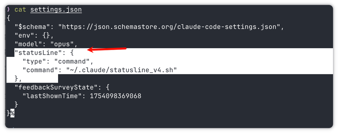Click the underlined settings.json filename

[x=56, y=10]
